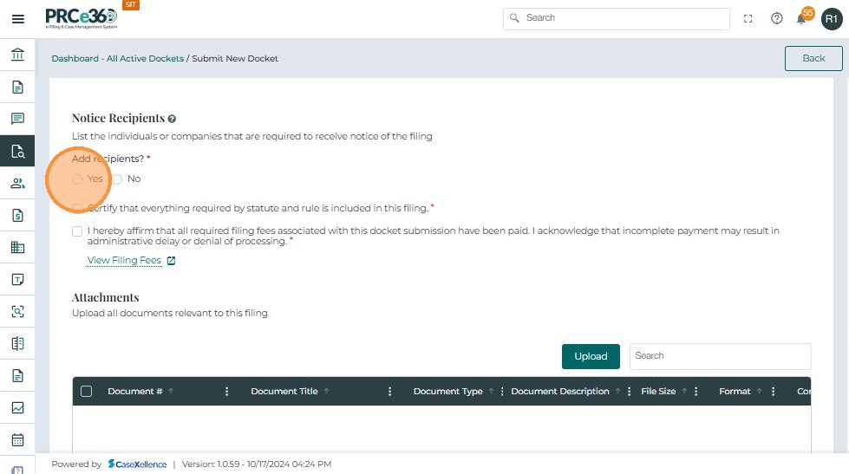Check the filing fees paid affirmation checkbox
The width and height of the screenshot is (849, 474).
(x=77, y=231)
